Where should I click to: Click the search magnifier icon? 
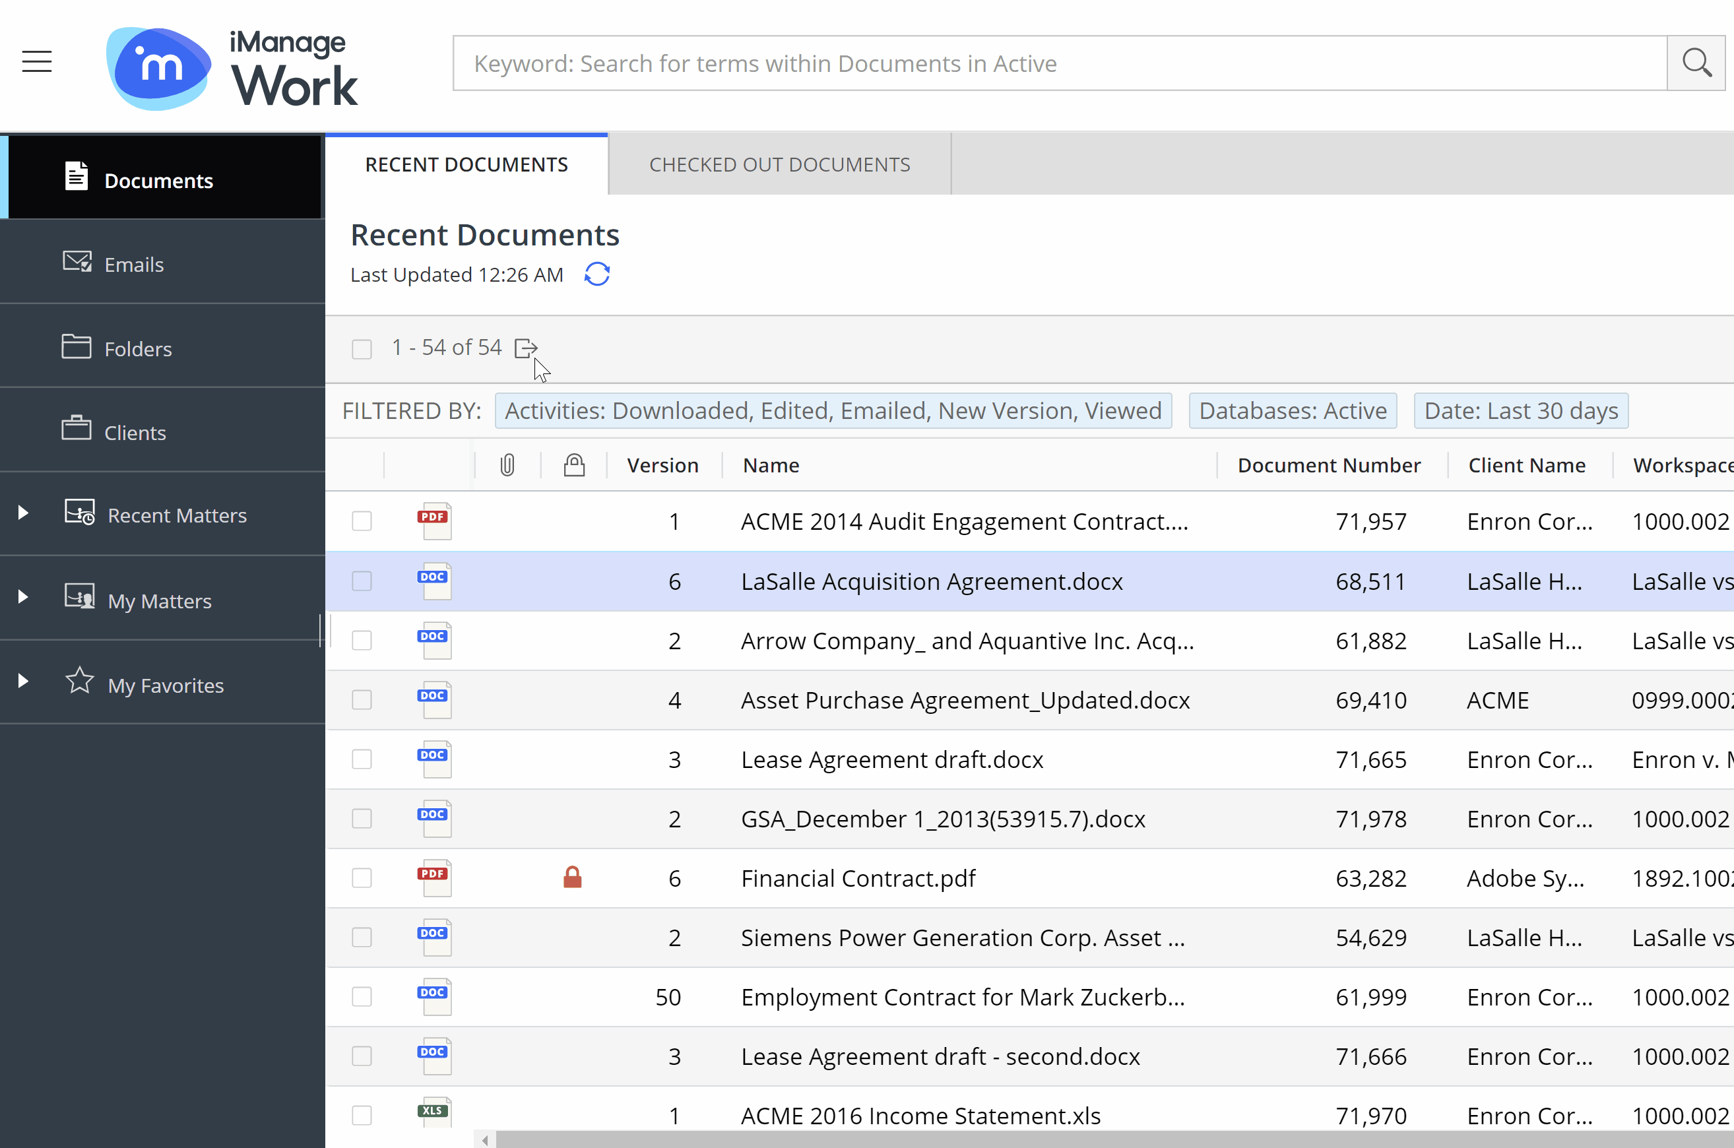[1697, 61]
